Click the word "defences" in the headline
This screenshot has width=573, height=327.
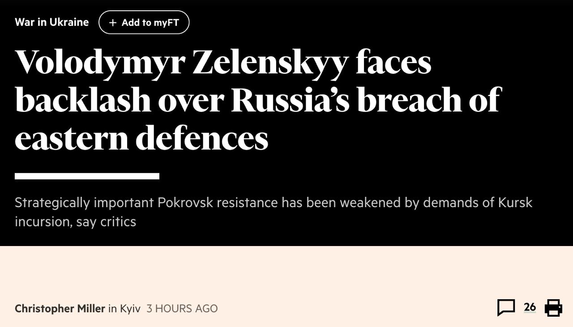[201, 138]
